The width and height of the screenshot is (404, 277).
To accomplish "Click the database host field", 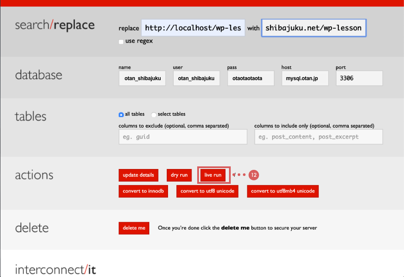I will (x=305, y=78).
